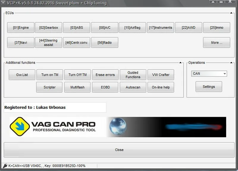Screen dimensions: 238x171
Task: Open the [46]Centr.conv. module
Action: (77, 43)
